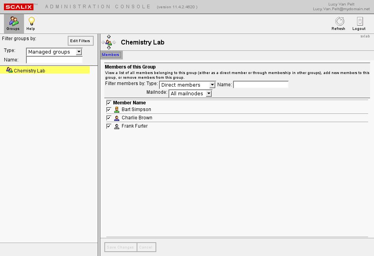The height and width of the screenshot is (256, 374).
Task: Click the Save Changes button
Action: (x=120, y=247)
